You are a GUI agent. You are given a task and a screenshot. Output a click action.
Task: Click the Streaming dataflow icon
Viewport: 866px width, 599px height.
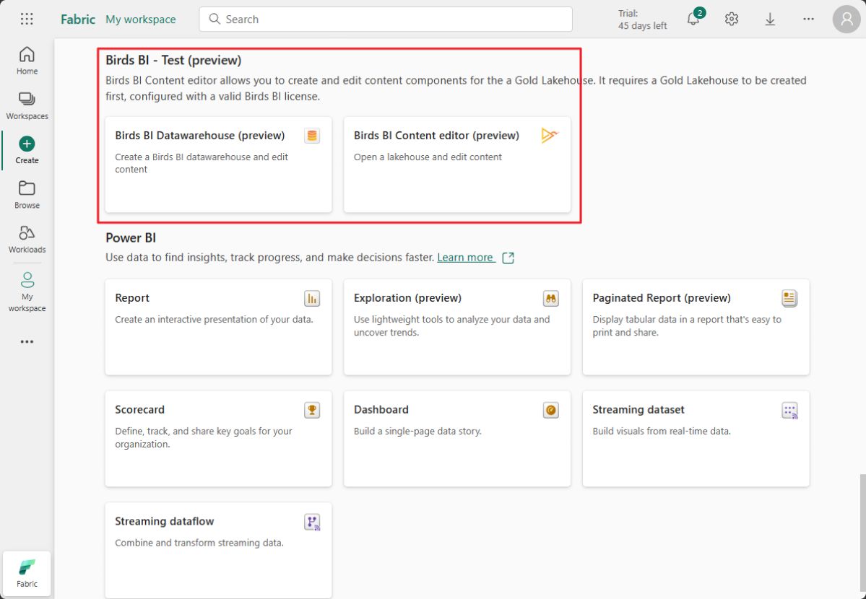point(312,523)
